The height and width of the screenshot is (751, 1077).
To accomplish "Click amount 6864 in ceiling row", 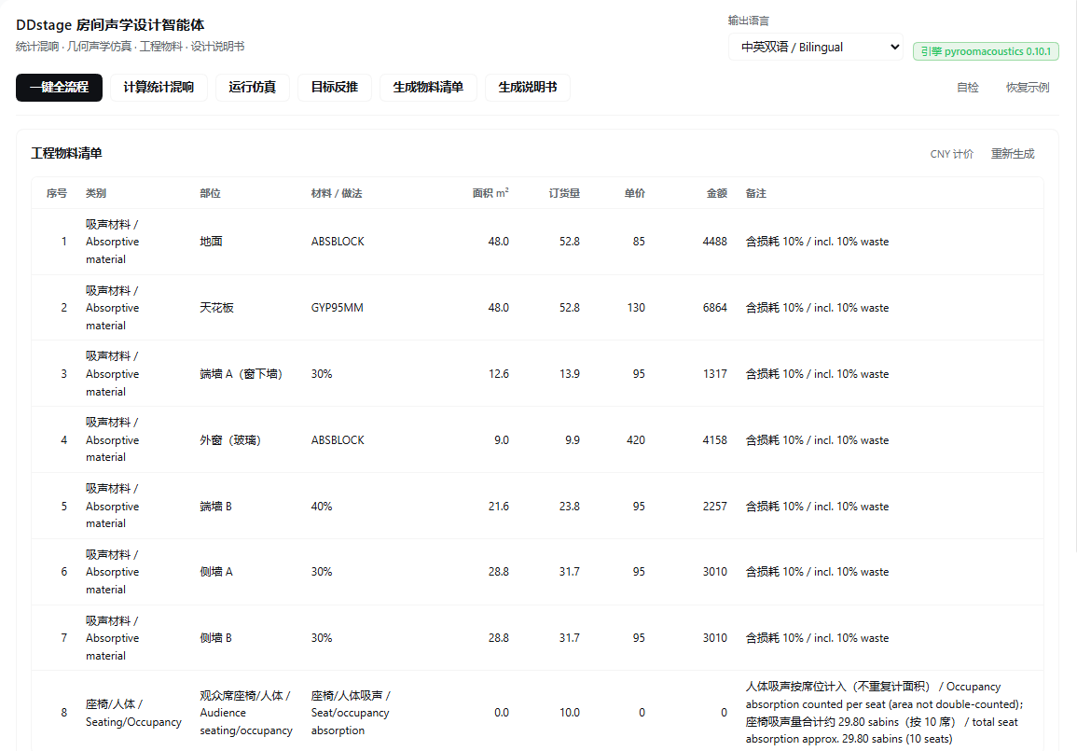I will point(714,308).
